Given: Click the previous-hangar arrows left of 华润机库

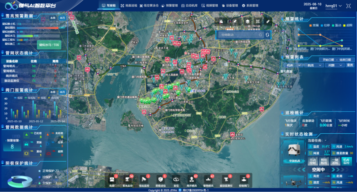Looking at the screenshot, I should tap(285, 161).
